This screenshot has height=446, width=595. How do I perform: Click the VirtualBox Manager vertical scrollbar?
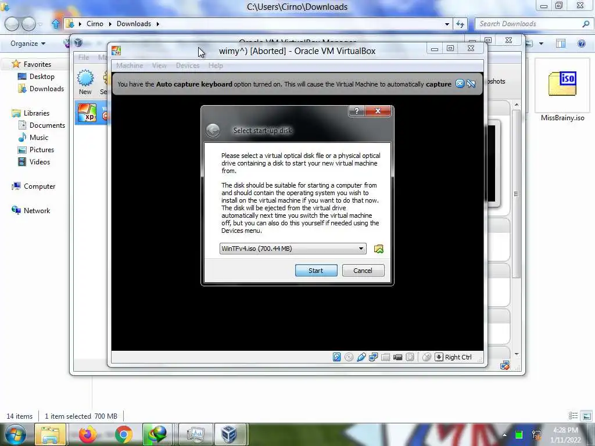[516, 193]
